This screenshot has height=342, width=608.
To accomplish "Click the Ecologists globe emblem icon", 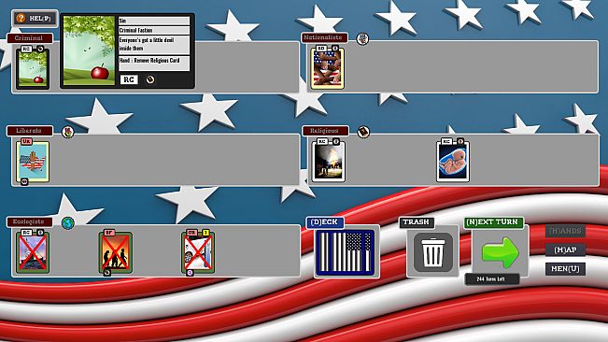I will point(68,223).
